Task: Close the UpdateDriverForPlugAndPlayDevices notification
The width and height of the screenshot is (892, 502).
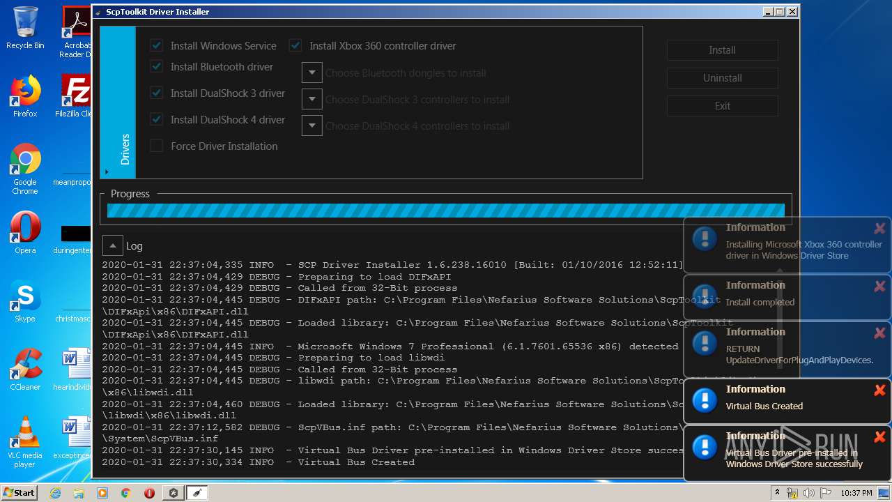Action: click(x=879, y=333)
